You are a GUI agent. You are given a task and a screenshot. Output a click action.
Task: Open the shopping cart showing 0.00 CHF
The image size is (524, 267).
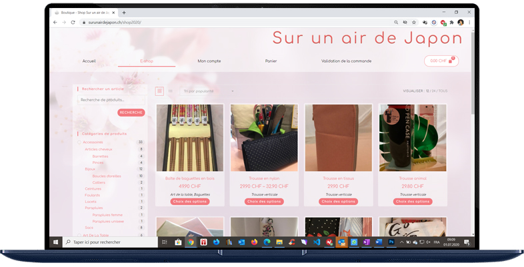point(441,61)
